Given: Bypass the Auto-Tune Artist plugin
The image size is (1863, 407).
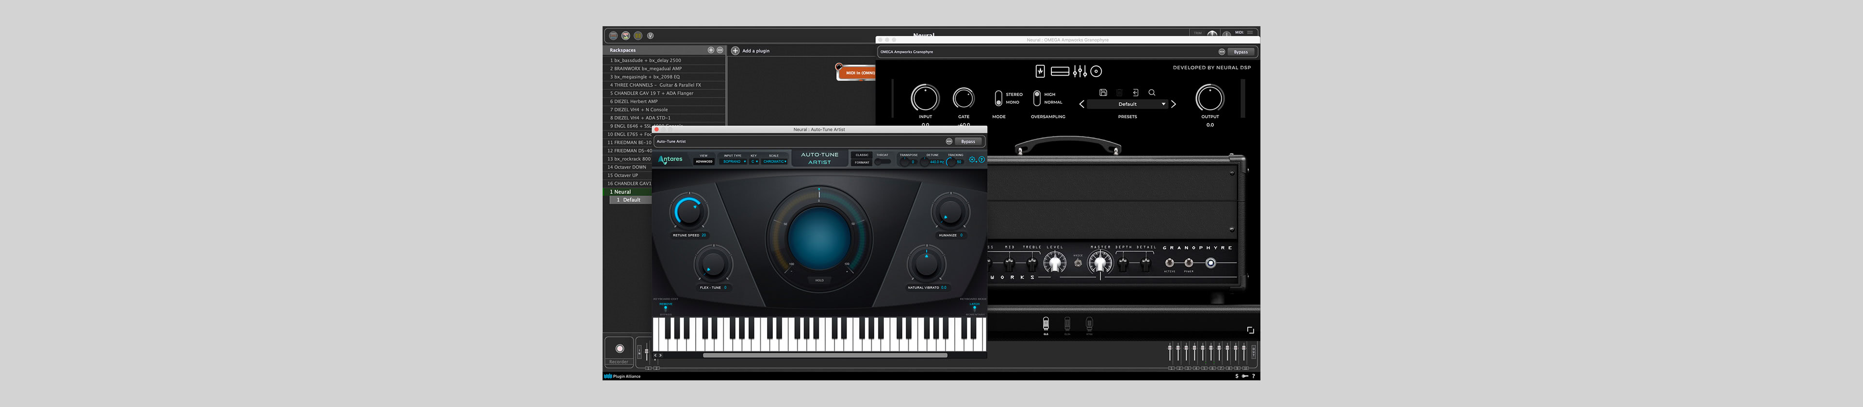Looking at the screenshot, I should pyautogui.click(x=968, y=141).
